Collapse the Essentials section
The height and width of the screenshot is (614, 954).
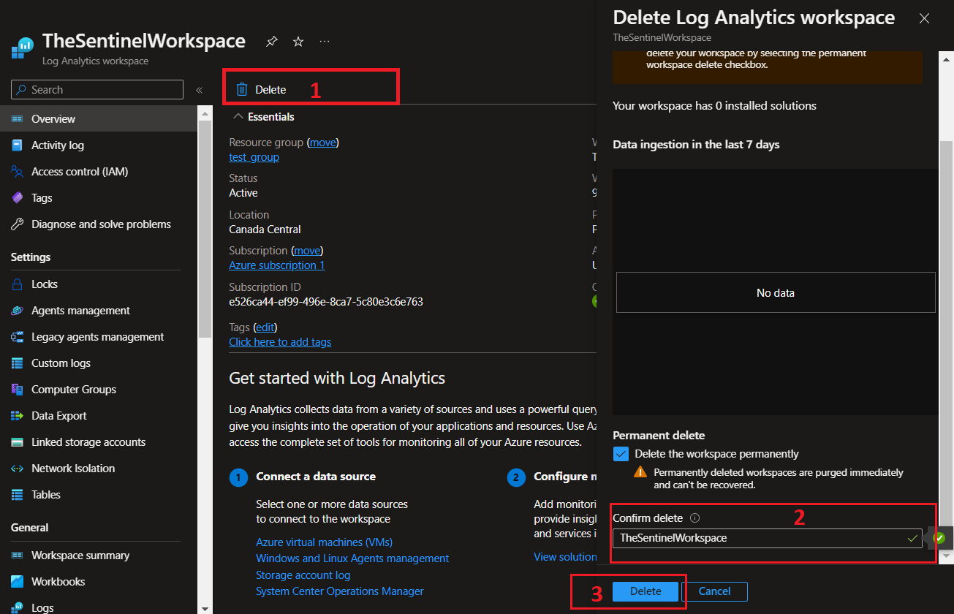pos(238,116)
